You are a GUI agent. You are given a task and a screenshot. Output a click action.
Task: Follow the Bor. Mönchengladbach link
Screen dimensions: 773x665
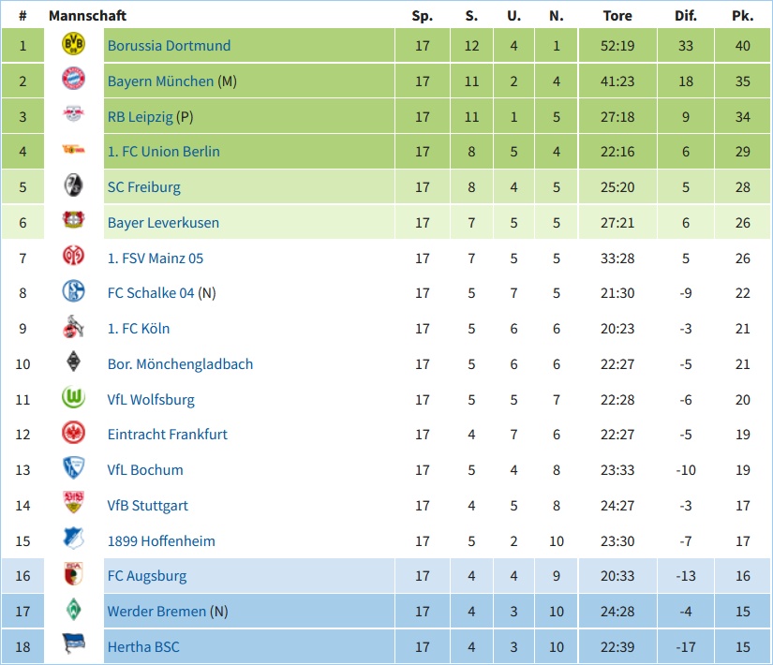click(x=181, y=364)
